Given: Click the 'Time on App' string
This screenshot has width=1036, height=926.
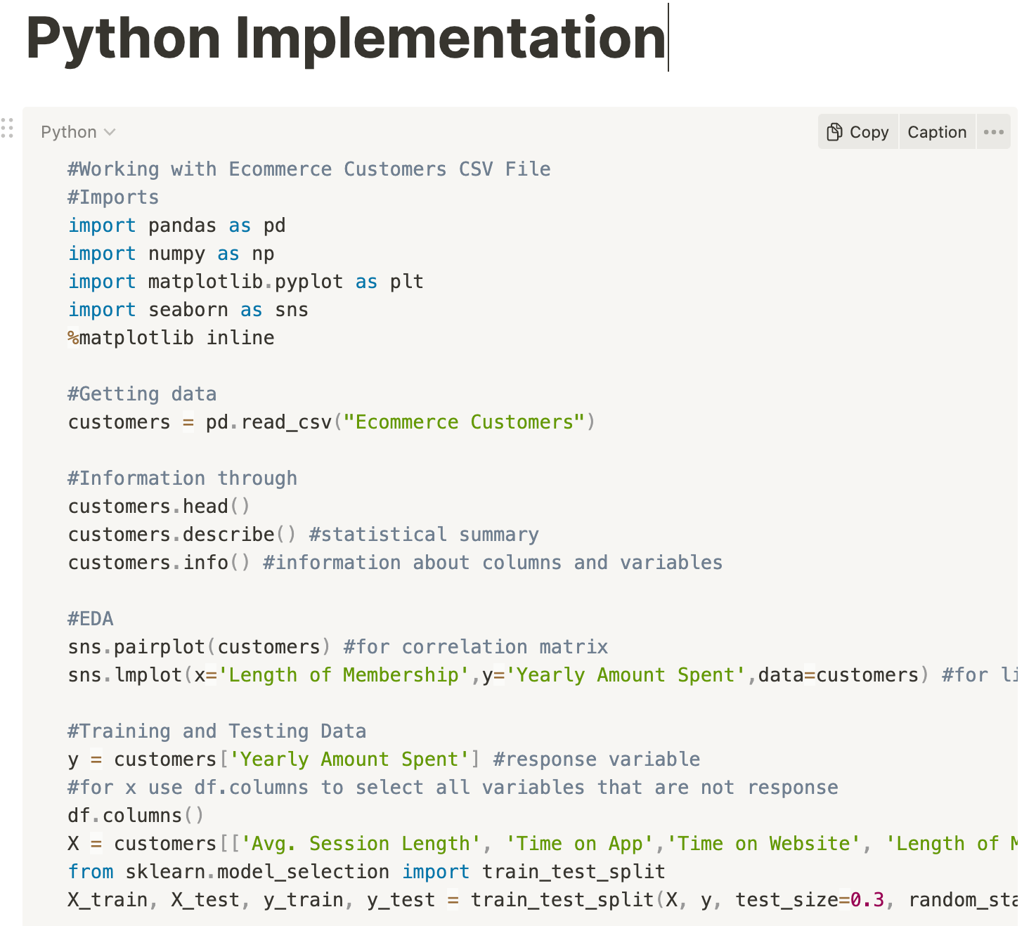Looking at the screenshot, I should click(581, 844).
